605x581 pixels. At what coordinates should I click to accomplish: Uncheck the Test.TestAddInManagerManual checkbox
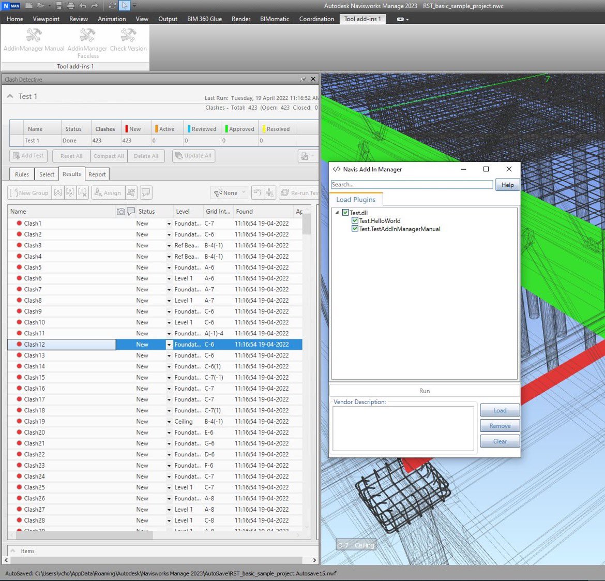pyautogui.click(x=355, y=229)
